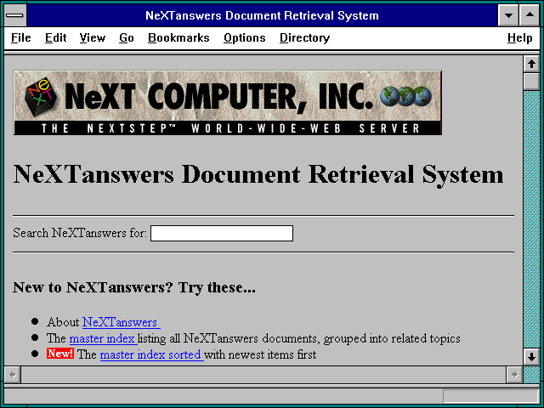Viewport: 544px width, 408px height.
Task: Click the vertical scrollbar track below the thumb
Action: (531, 218)
